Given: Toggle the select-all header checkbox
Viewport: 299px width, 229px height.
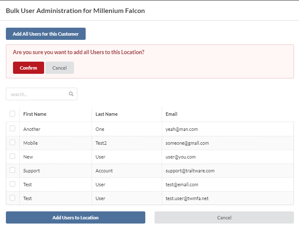Looking at the screenshot, I should pos(13,114).
